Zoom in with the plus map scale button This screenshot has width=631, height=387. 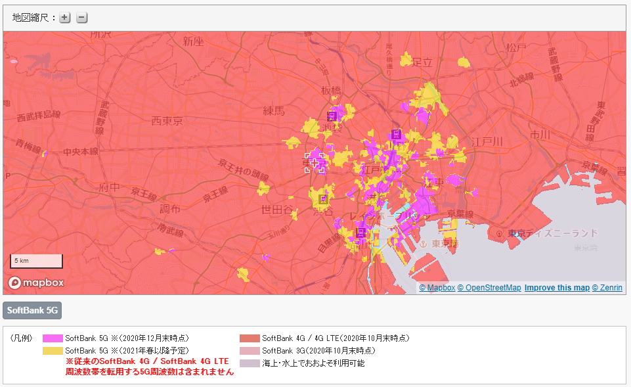(x=65, y=18)
